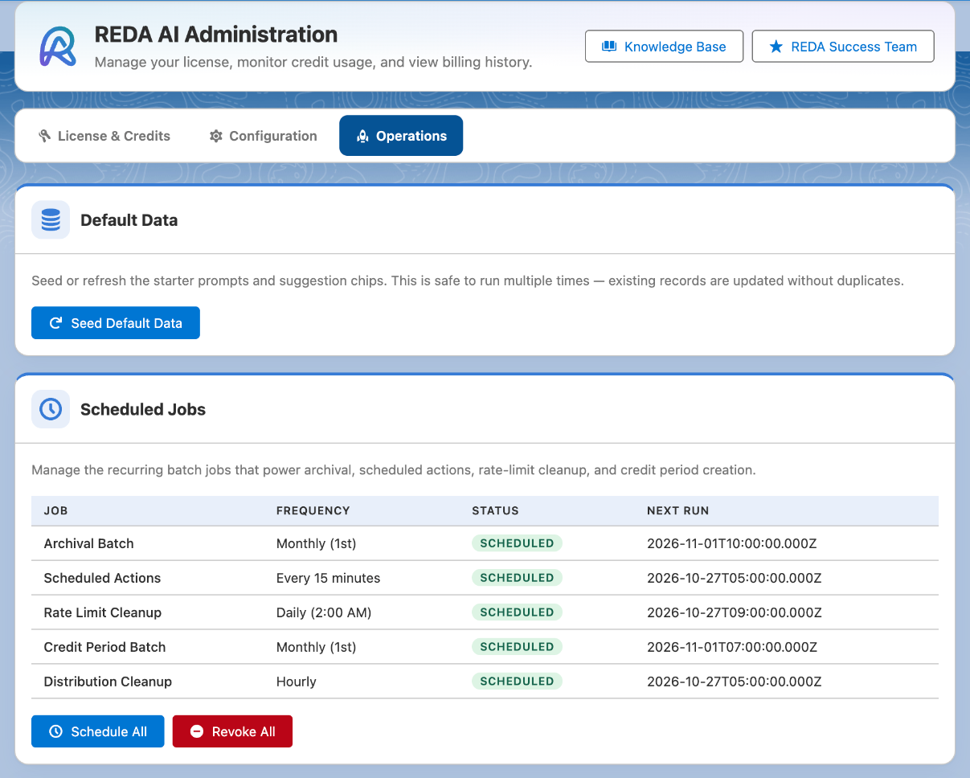Select the Operations tab
The height and width of the screenshot is (778, 970).
pos(401,136)
